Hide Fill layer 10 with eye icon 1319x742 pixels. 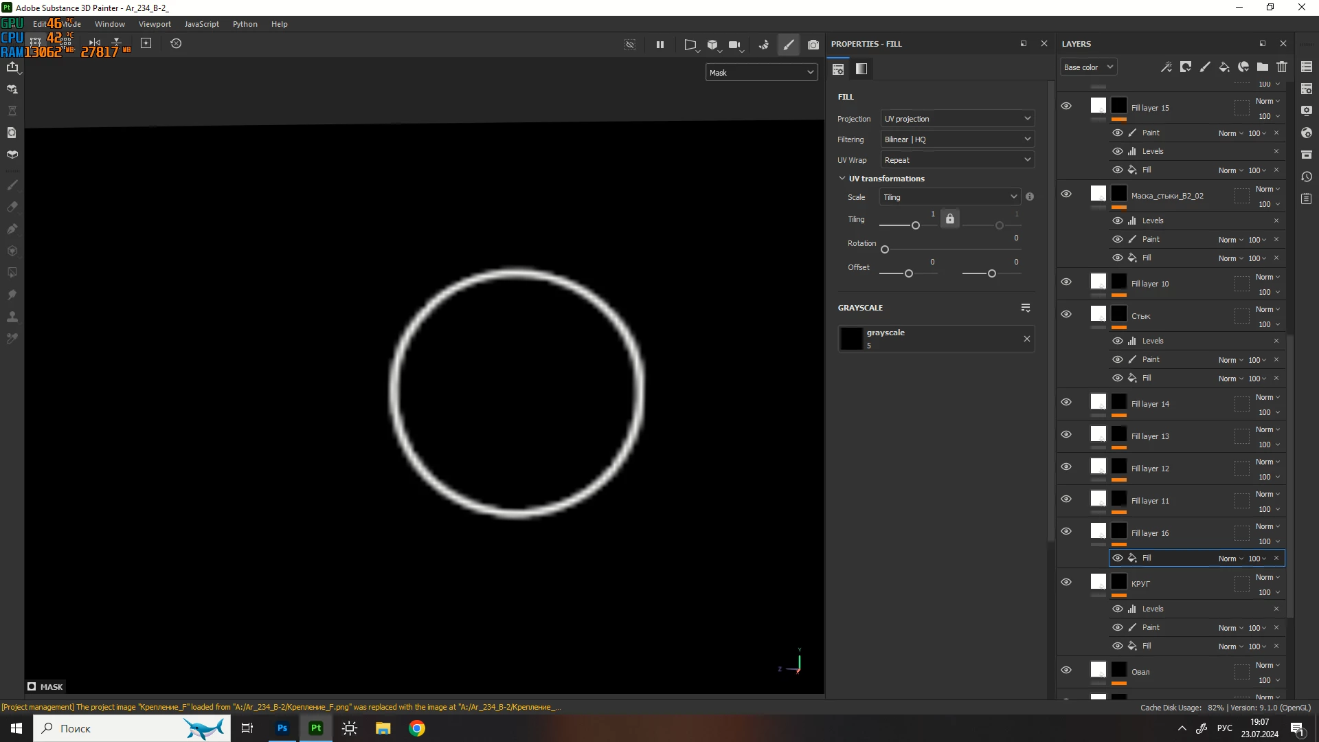coord(1066,282)
